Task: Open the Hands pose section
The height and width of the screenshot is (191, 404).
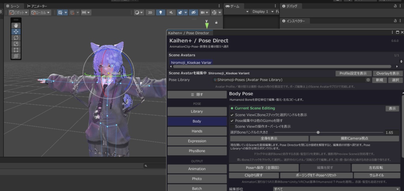Action: pyautogui.click(x=197, y=131)
